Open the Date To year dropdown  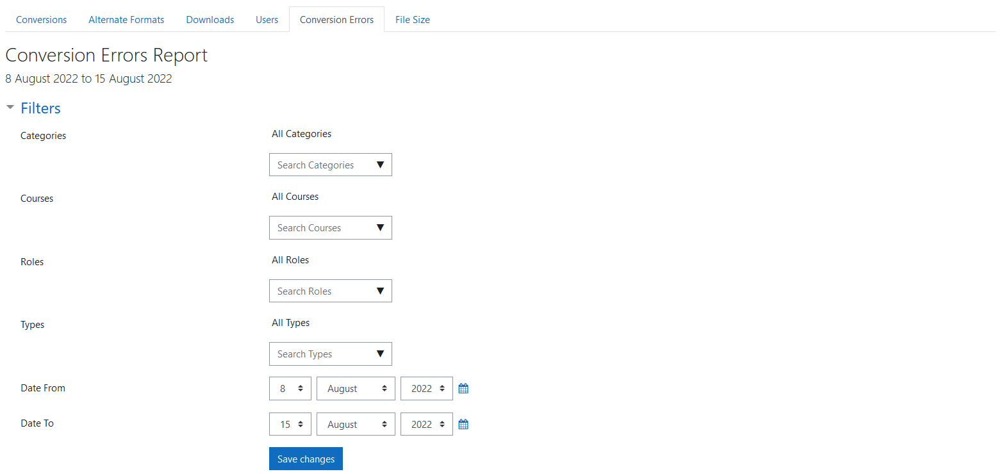[427, 424]
